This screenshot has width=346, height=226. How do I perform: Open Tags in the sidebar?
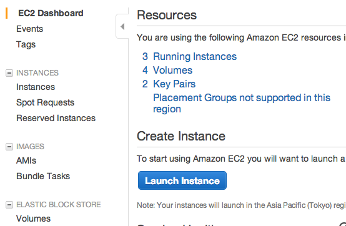[26, 44]
